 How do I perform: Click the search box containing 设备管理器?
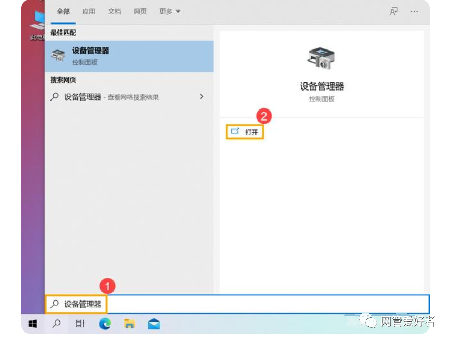pos(237,304)
